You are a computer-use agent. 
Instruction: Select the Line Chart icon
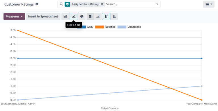click(x=74, y=16)
